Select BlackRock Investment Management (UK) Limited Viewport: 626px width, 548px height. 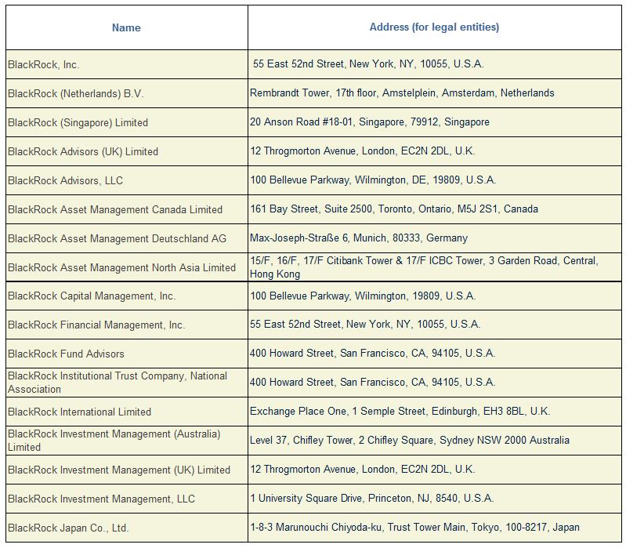tap(127, 470)
